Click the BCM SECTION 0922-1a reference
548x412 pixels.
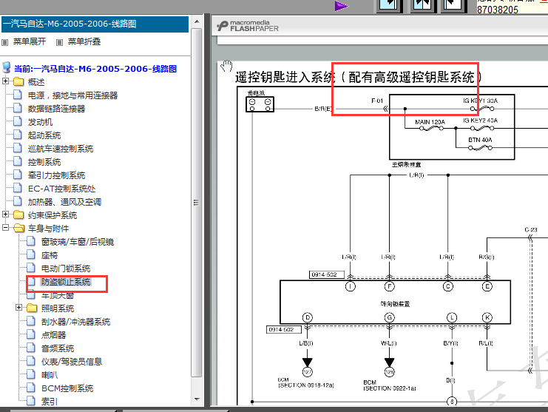point(390,386)
